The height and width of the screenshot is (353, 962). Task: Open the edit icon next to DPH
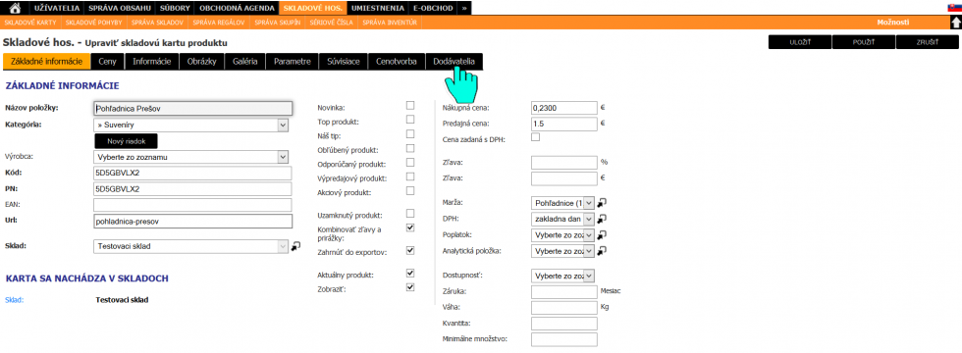602,218
